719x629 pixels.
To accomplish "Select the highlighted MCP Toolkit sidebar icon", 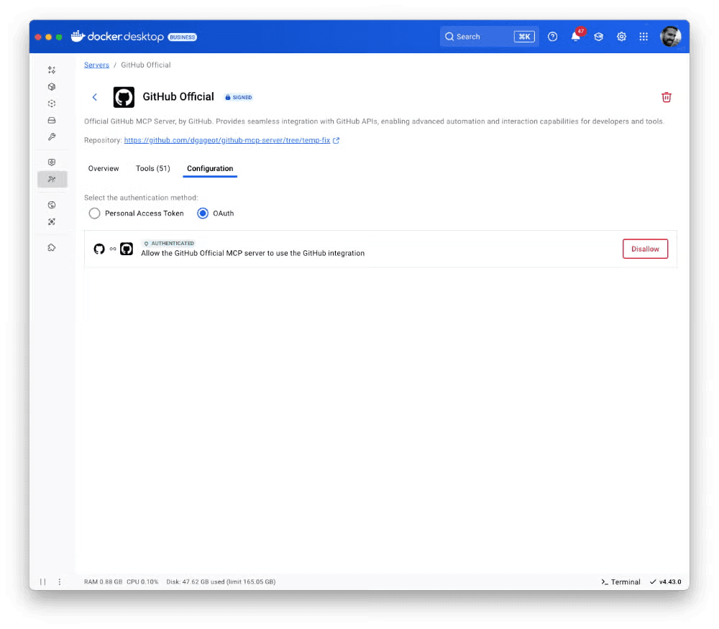I will tap(52, 179).
